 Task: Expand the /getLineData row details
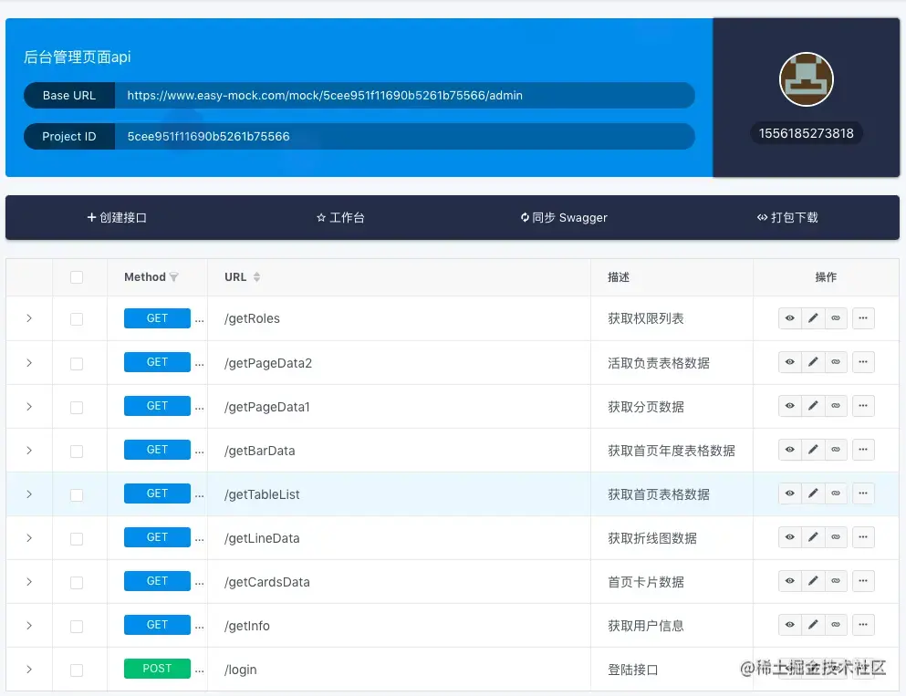(29, 538)
